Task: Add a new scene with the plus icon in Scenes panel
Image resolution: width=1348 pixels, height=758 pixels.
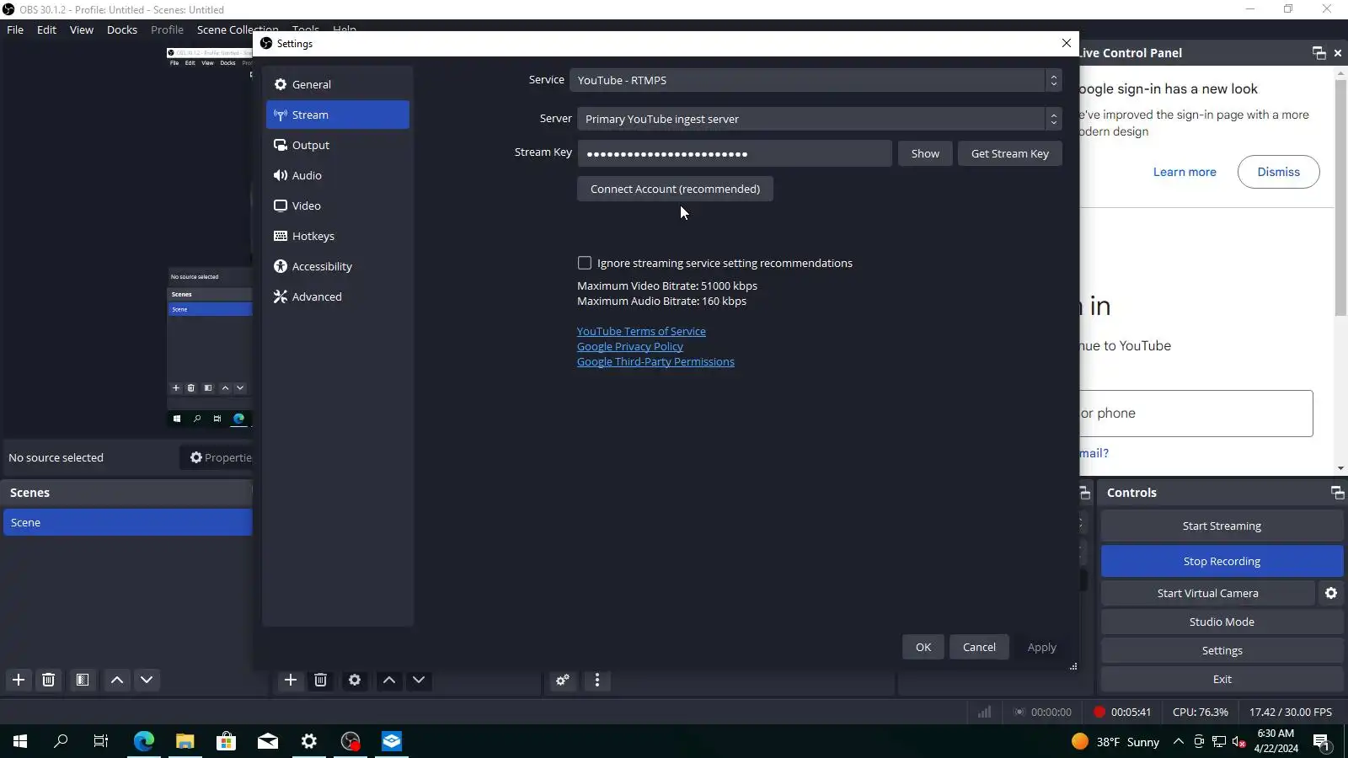Action: 19,680
